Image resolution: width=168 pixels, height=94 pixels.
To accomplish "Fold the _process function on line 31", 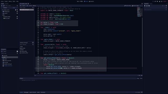I will point(40,44).
